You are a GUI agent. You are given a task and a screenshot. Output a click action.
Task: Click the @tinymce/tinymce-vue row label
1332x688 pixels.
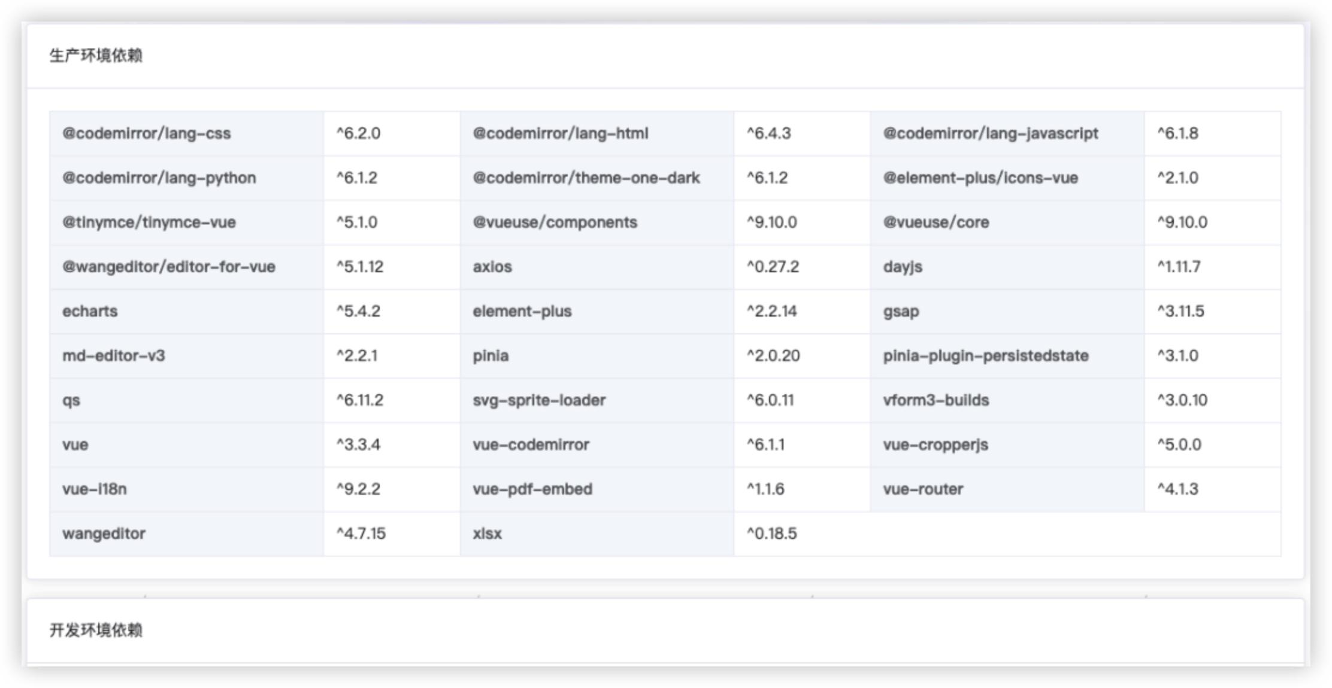tap(187, 222)
